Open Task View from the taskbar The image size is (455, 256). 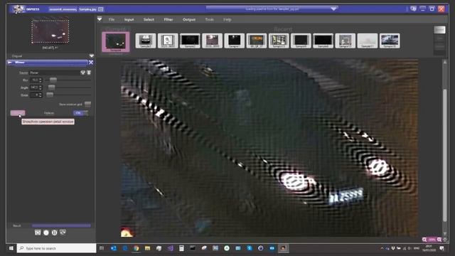[x=102, y=248]
